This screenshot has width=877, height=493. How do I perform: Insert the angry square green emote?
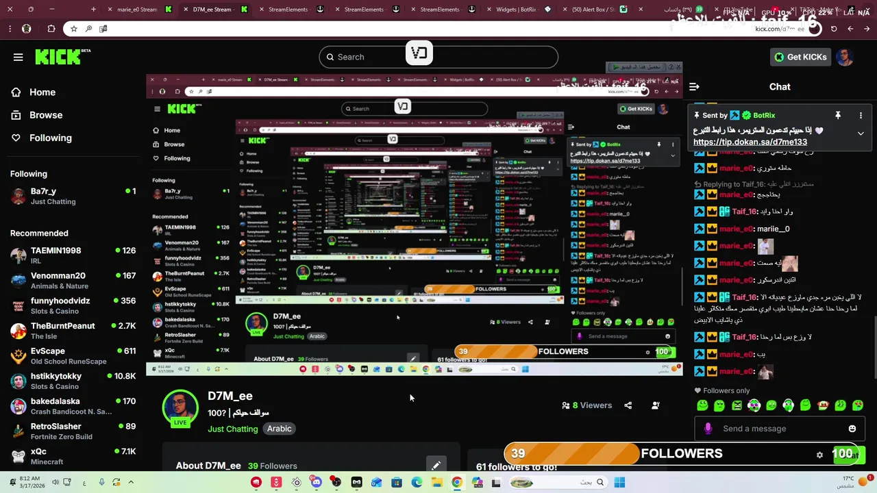tap(737, 405)
